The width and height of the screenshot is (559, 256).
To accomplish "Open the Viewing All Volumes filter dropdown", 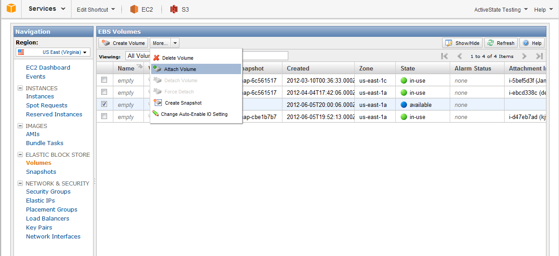I will pos(139,56).
